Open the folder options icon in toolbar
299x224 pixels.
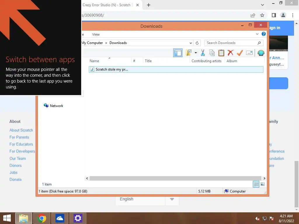coord(189,53)
